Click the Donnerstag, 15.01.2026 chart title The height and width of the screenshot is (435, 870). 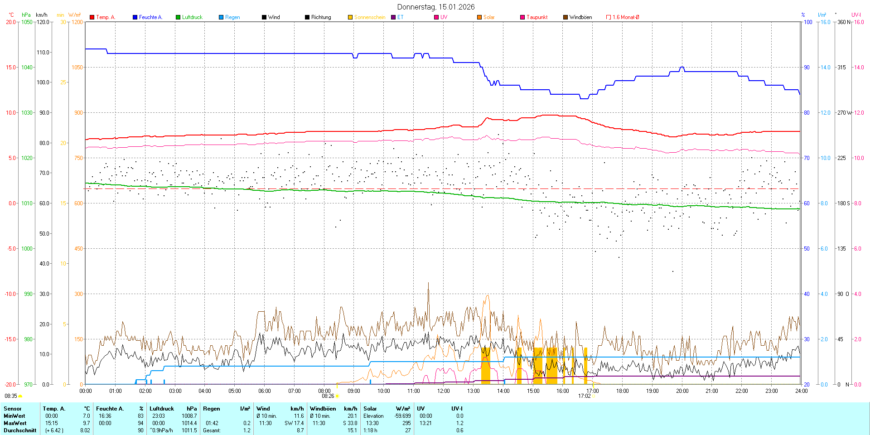(x=436, y=7)
